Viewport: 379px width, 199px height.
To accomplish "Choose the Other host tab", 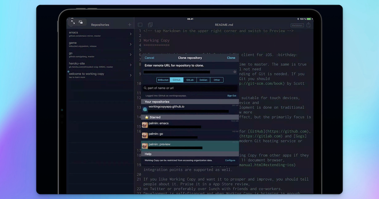I will (x=217, y=80).
